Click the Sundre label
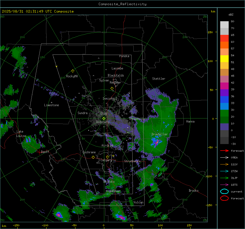This screenshot has width=245, height=229. (x=82, y=113)
